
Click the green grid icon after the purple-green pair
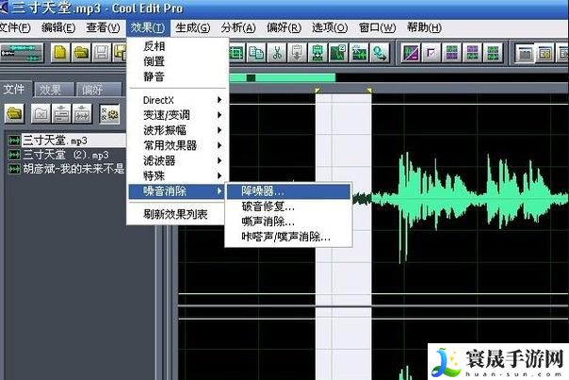click(493, 53)
